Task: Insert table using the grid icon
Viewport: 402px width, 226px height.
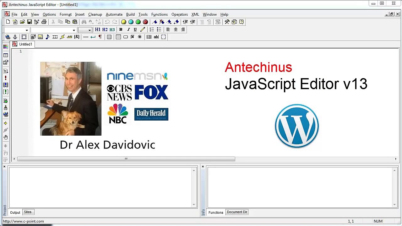Action: click(109, 37)
